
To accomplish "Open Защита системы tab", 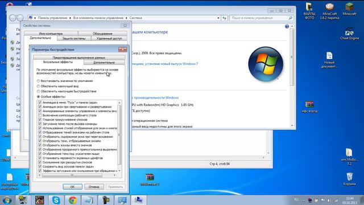I will [74, 39].
